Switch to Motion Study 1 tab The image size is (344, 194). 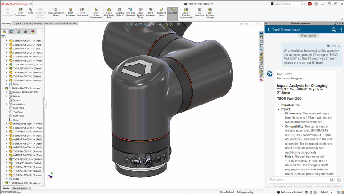(20, 188)
